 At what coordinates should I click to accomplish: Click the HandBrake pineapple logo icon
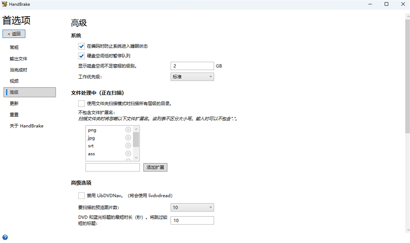(x=5, y=4)
